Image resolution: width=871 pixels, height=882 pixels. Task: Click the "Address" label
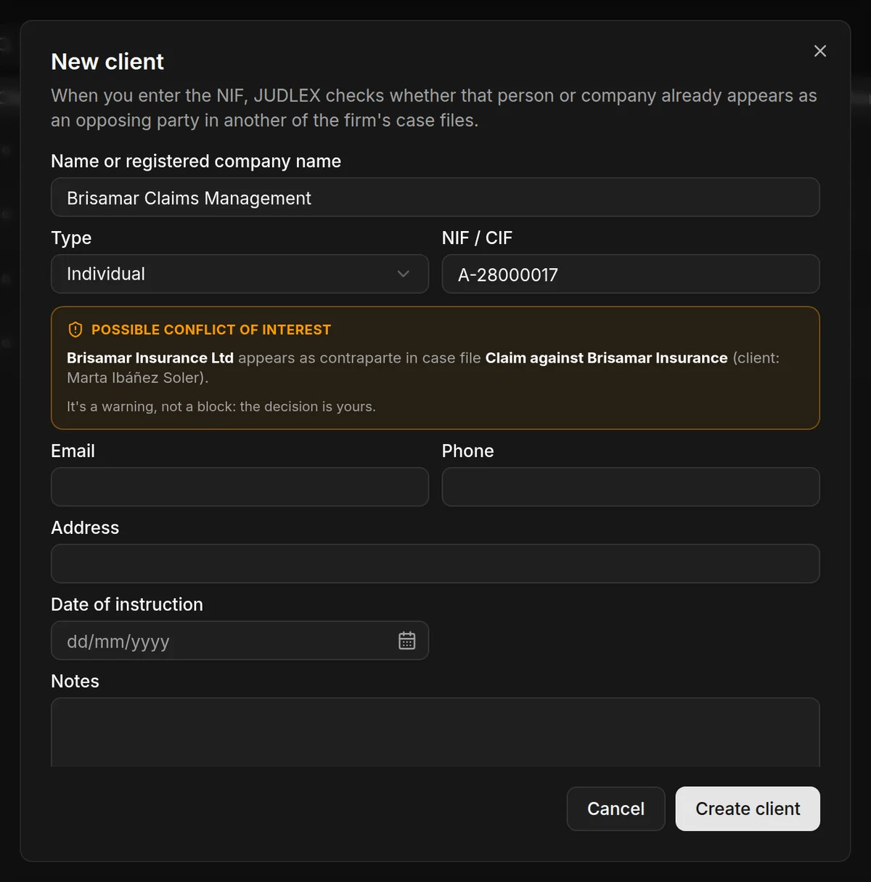(85, 527)
